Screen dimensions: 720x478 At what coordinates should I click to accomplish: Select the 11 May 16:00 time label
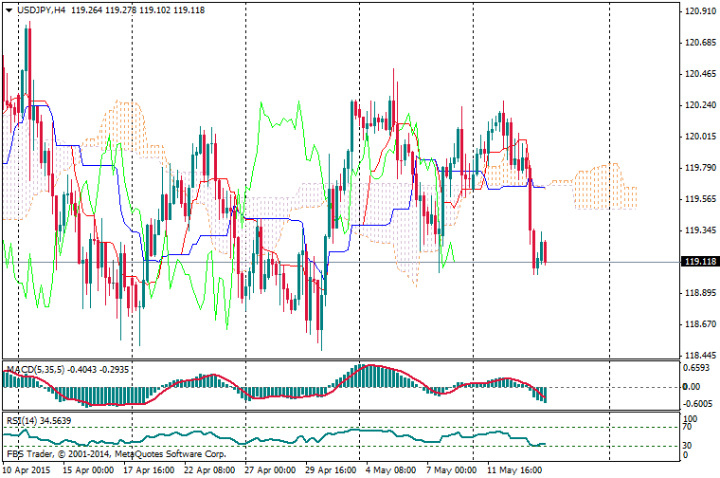coord(514,470)
